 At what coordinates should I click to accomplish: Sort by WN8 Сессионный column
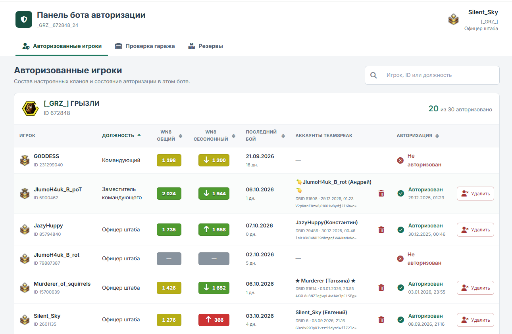click(214, 136)
